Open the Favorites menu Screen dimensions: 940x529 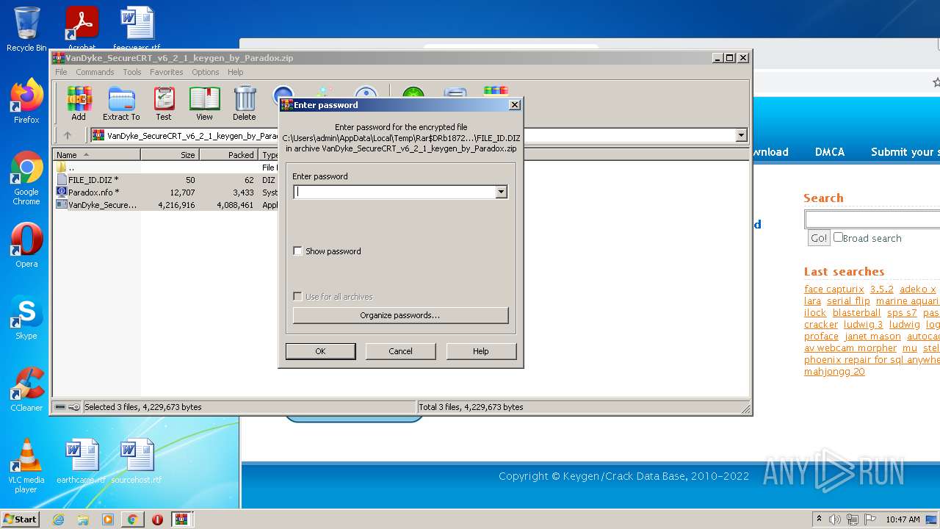pyautogui.click(x=167, y=72)
